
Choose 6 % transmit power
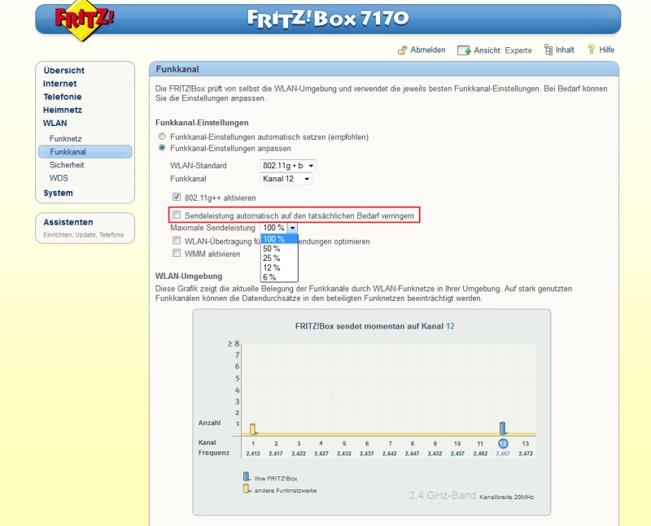(x=279, y=277)
